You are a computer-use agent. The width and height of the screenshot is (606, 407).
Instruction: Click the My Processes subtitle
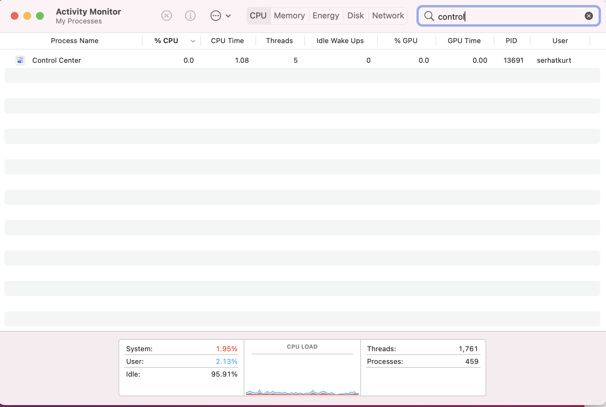point(79,21)
